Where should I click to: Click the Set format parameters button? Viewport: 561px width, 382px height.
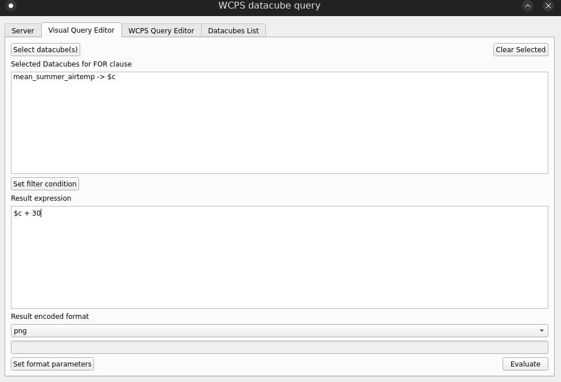pos(52,364)
